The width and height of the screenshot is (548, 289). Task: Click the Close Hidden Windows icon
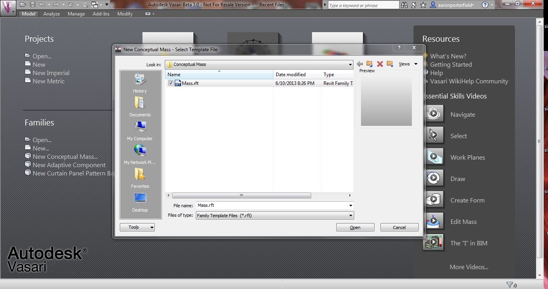(85, 5)
